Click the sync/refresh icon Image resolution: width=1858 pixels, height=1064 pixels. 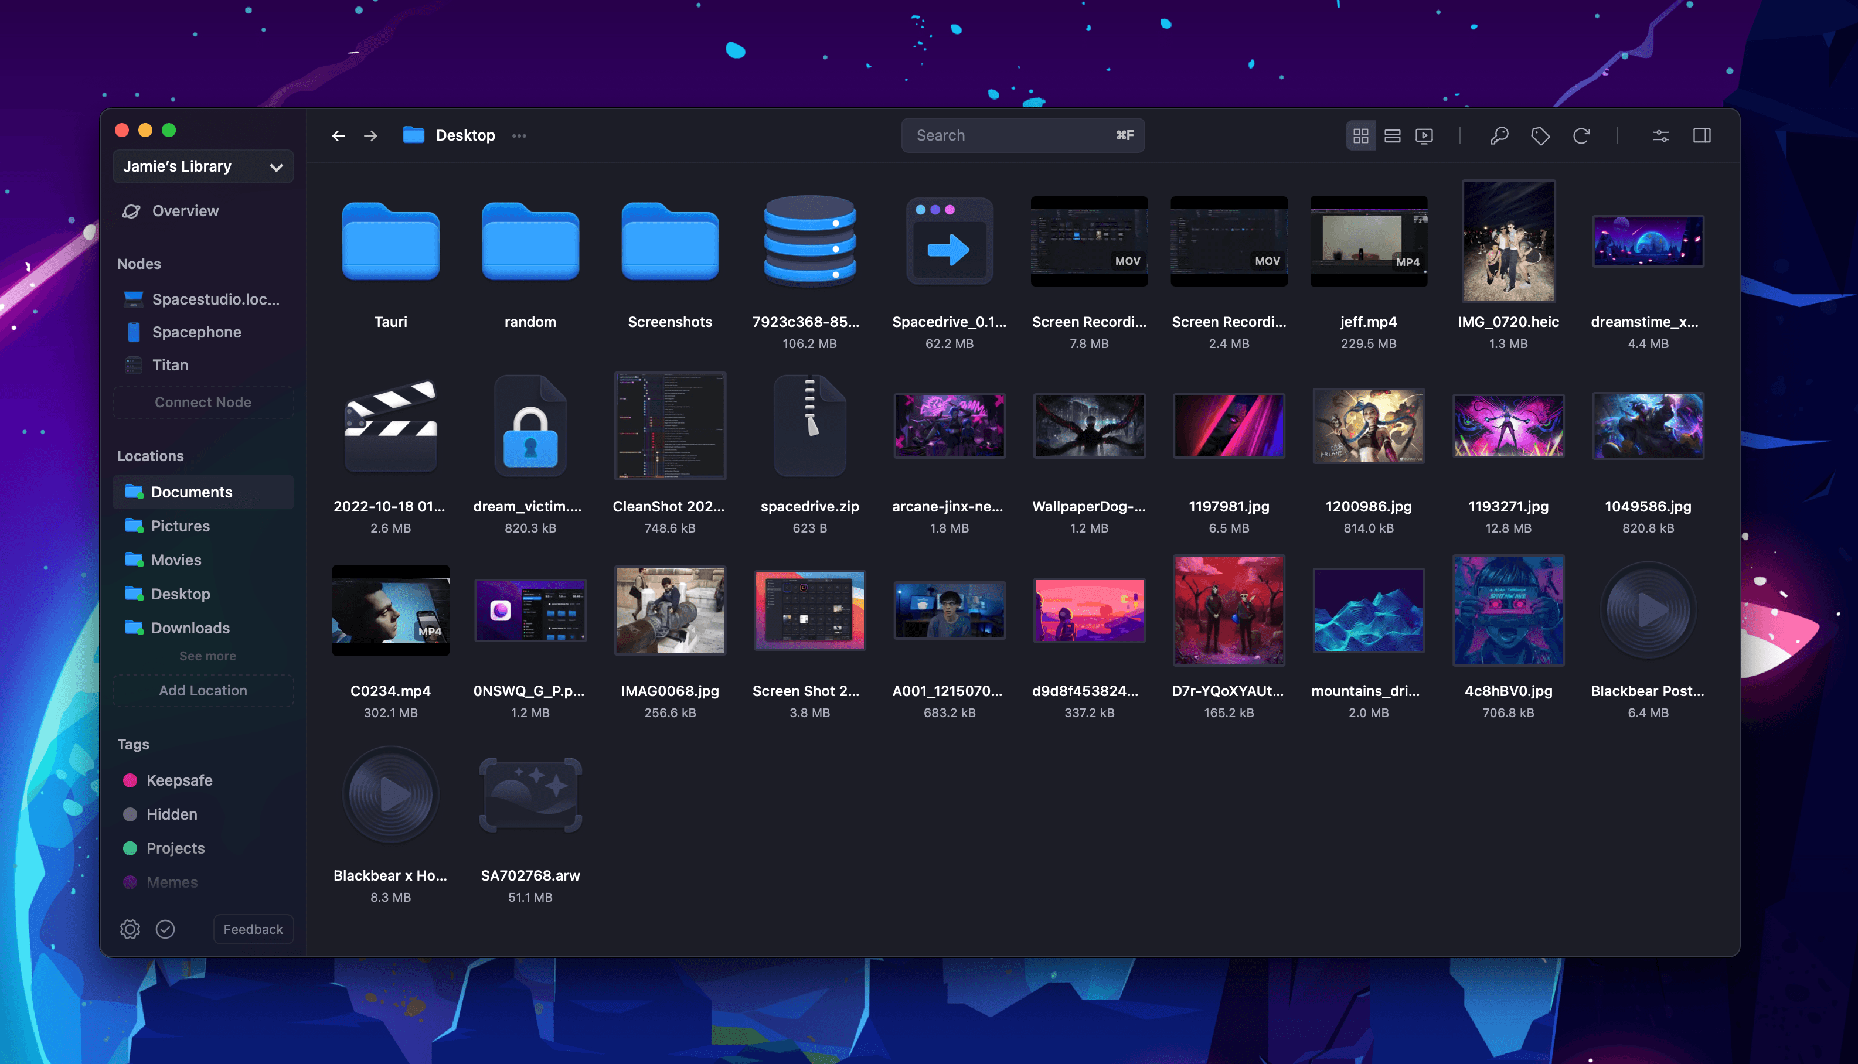(x=1583, y=134)
